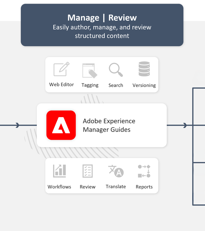
Task: Select the 'Tagging' label text
Action: pos(90,85)
